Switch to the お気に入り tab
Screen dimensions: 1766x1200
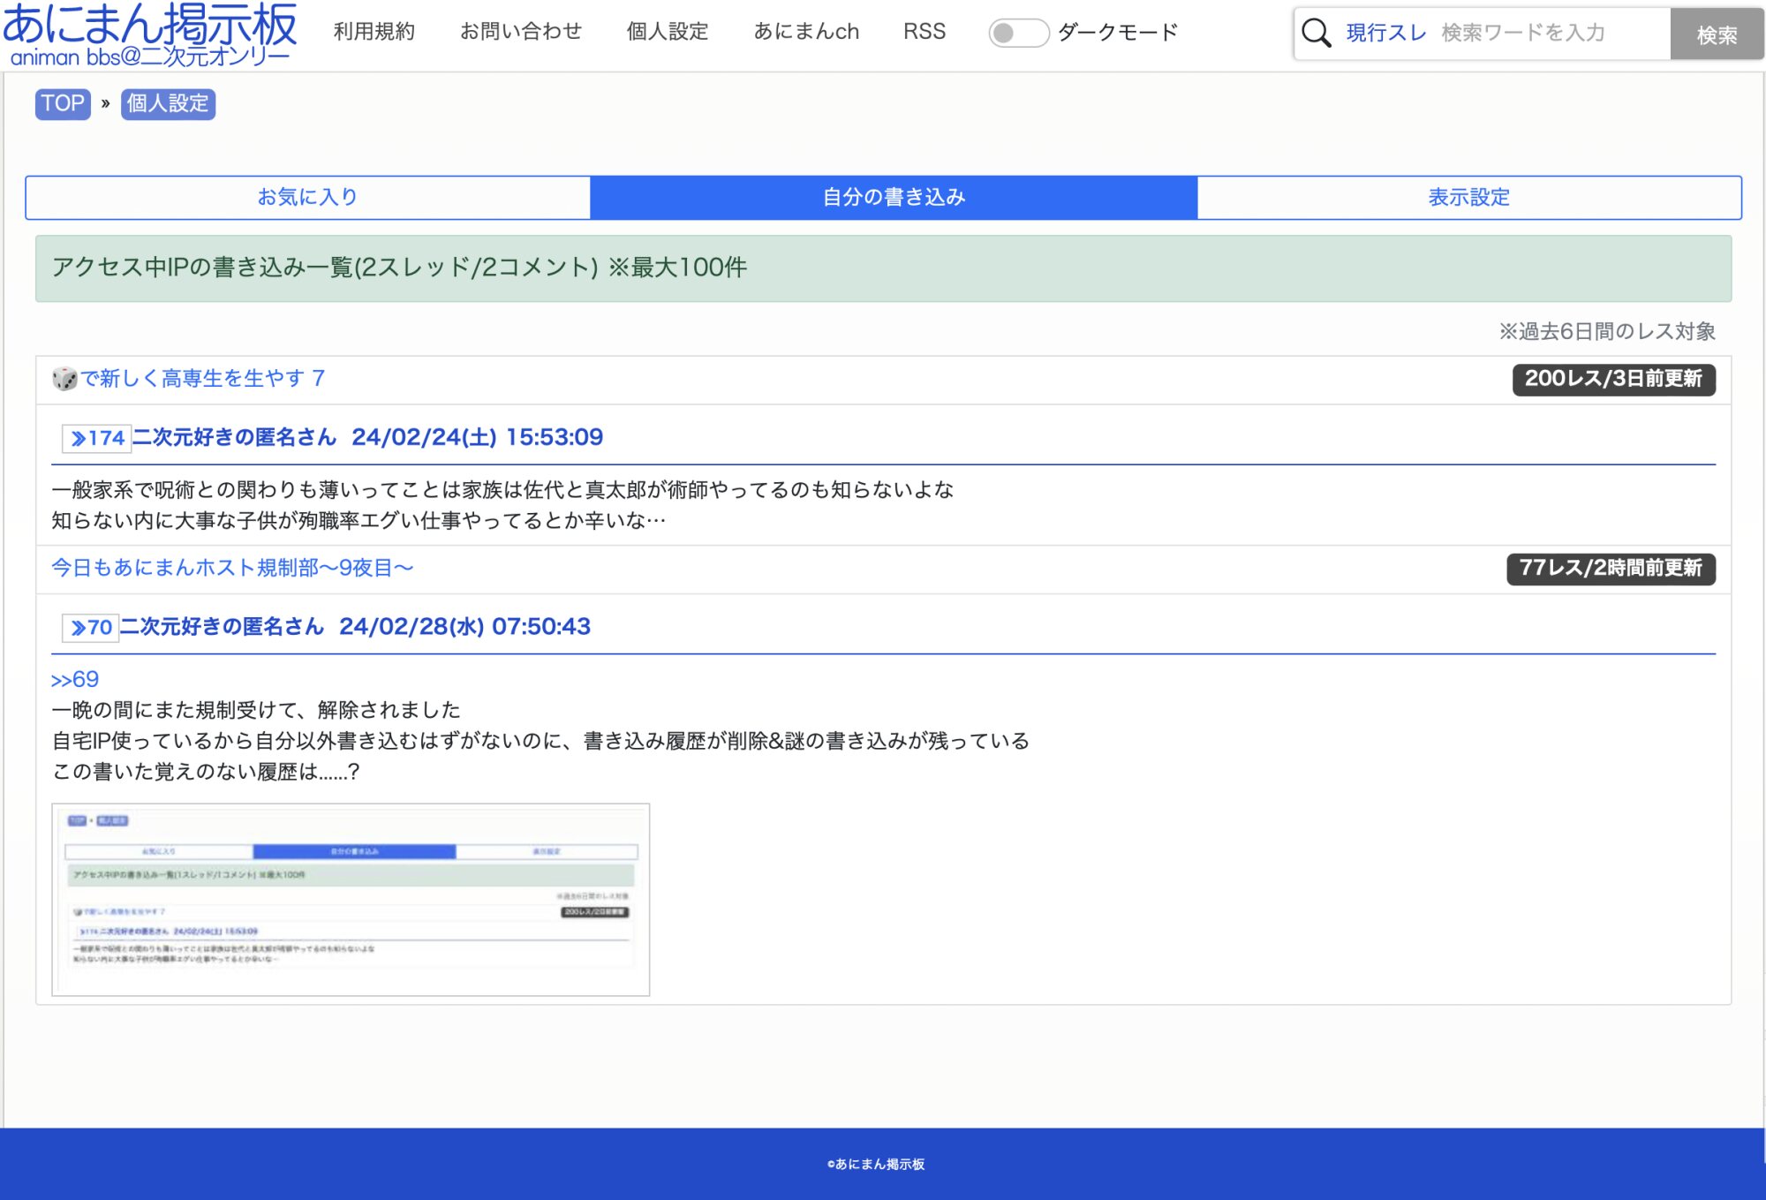[x=307, y=197]
